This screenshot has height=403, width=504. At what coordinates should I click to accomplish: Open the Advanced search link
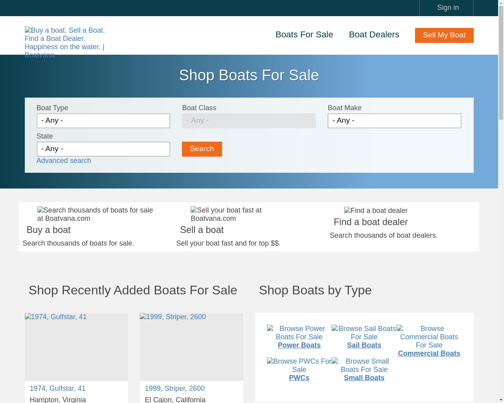pyautogui.click(x=64, y=161)
